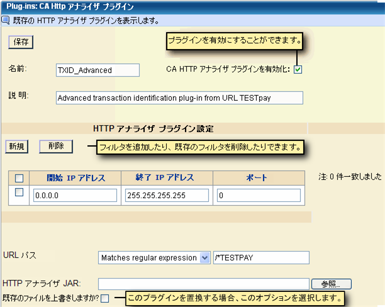
Task: Click the HTTP アナライザ プラグイン設定 section heading
Action: click(153, 129)
